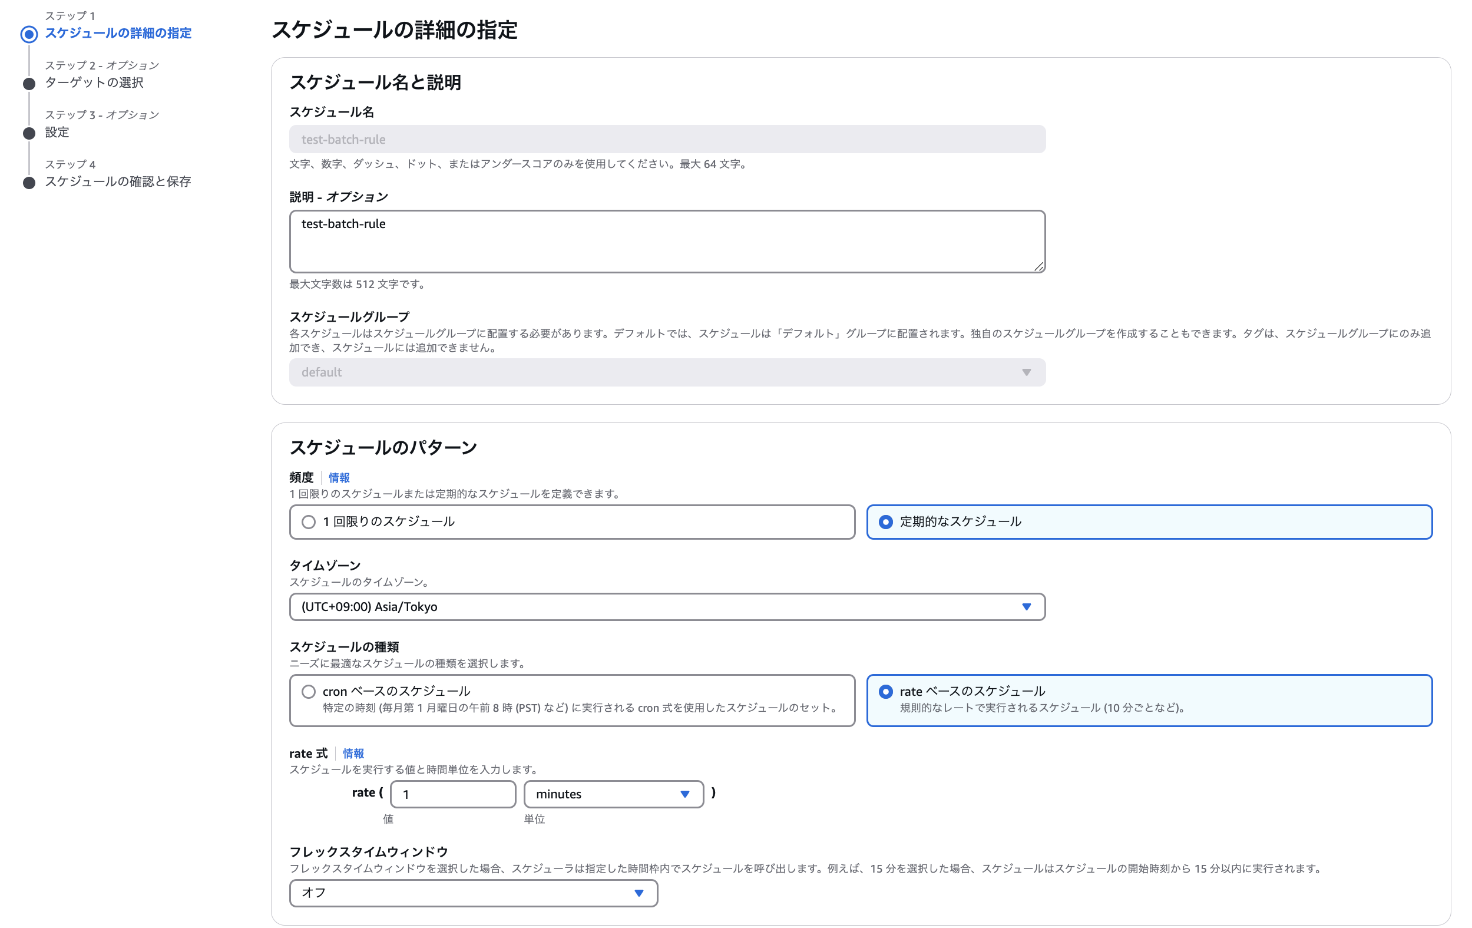Choose the rate-based schedule radio button

point(885,691)
